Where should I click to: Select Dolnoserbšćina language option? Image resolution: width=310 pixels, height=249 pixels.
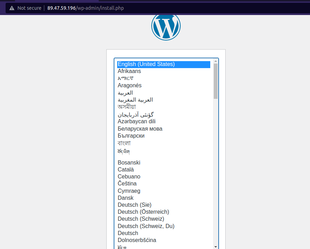(x=164, y=240)
